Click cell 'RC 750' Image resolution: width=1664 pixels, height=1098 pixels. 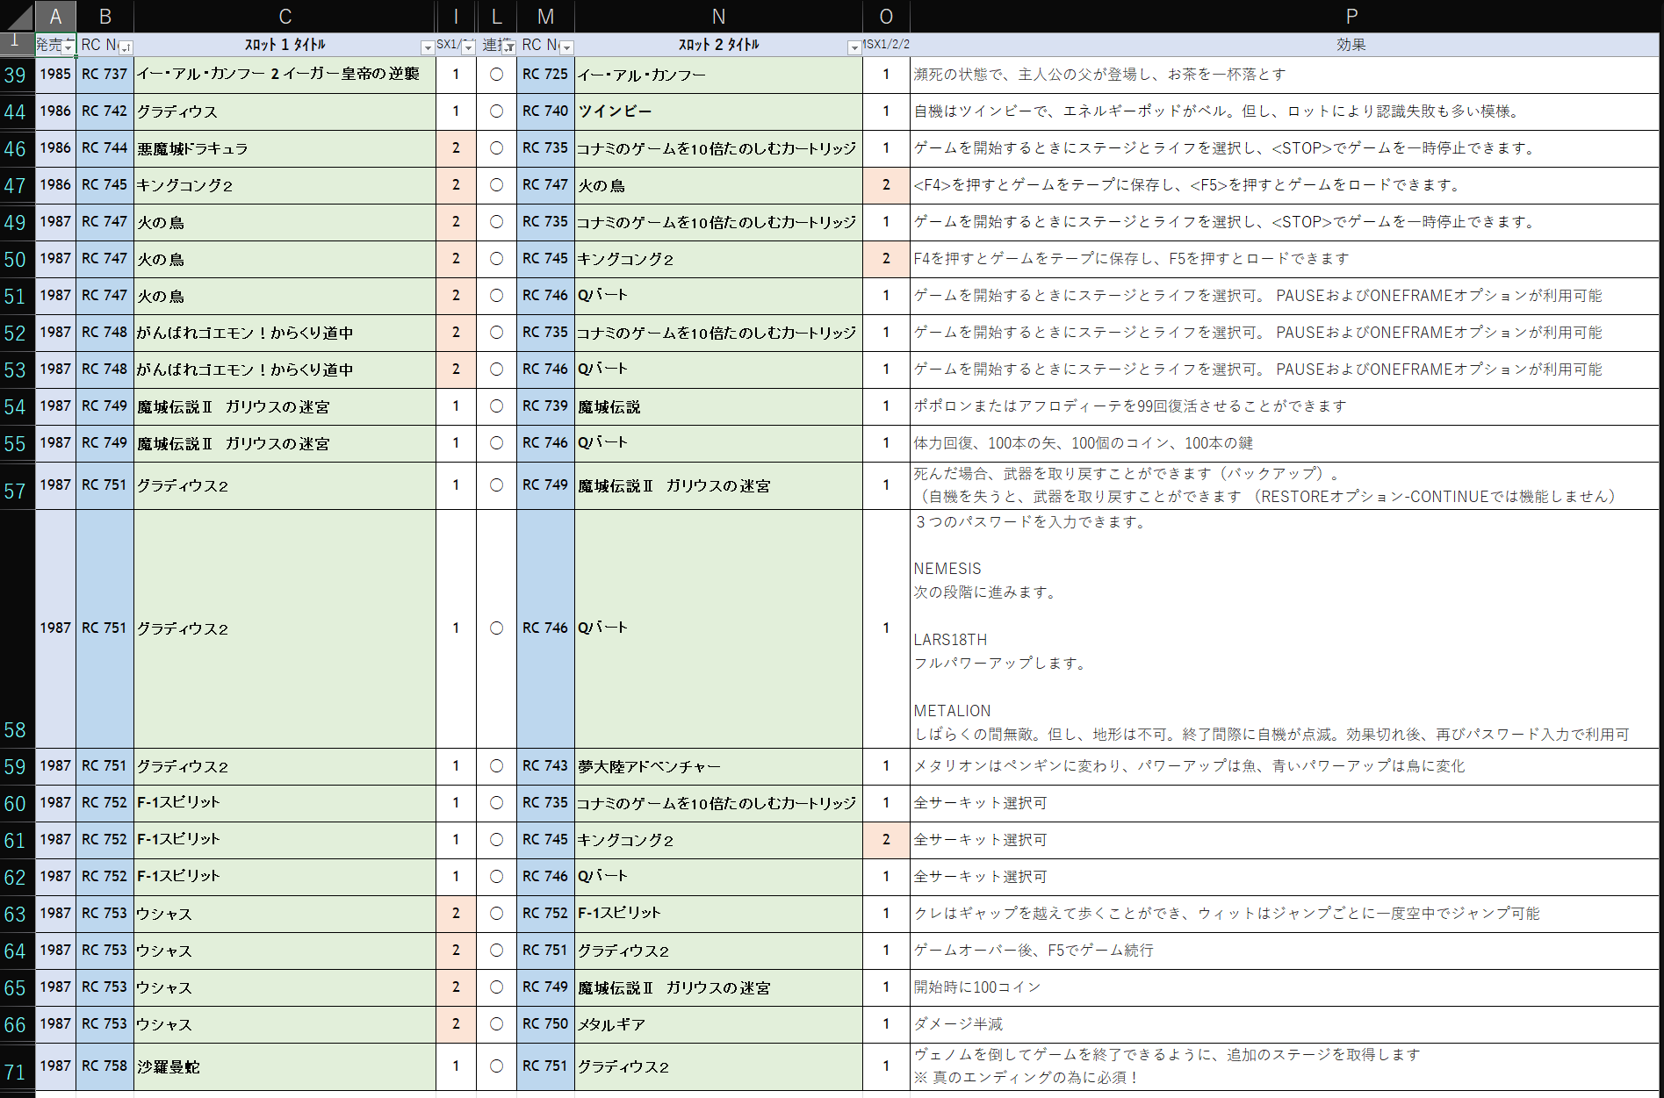[545, 1024]
